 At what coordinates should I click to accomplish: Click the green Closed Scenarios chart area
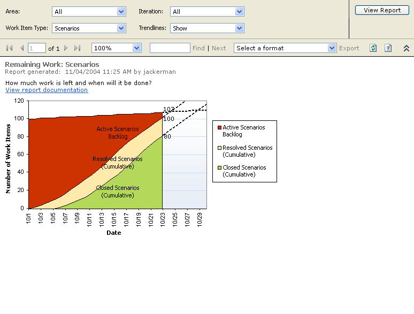(139, 182)
